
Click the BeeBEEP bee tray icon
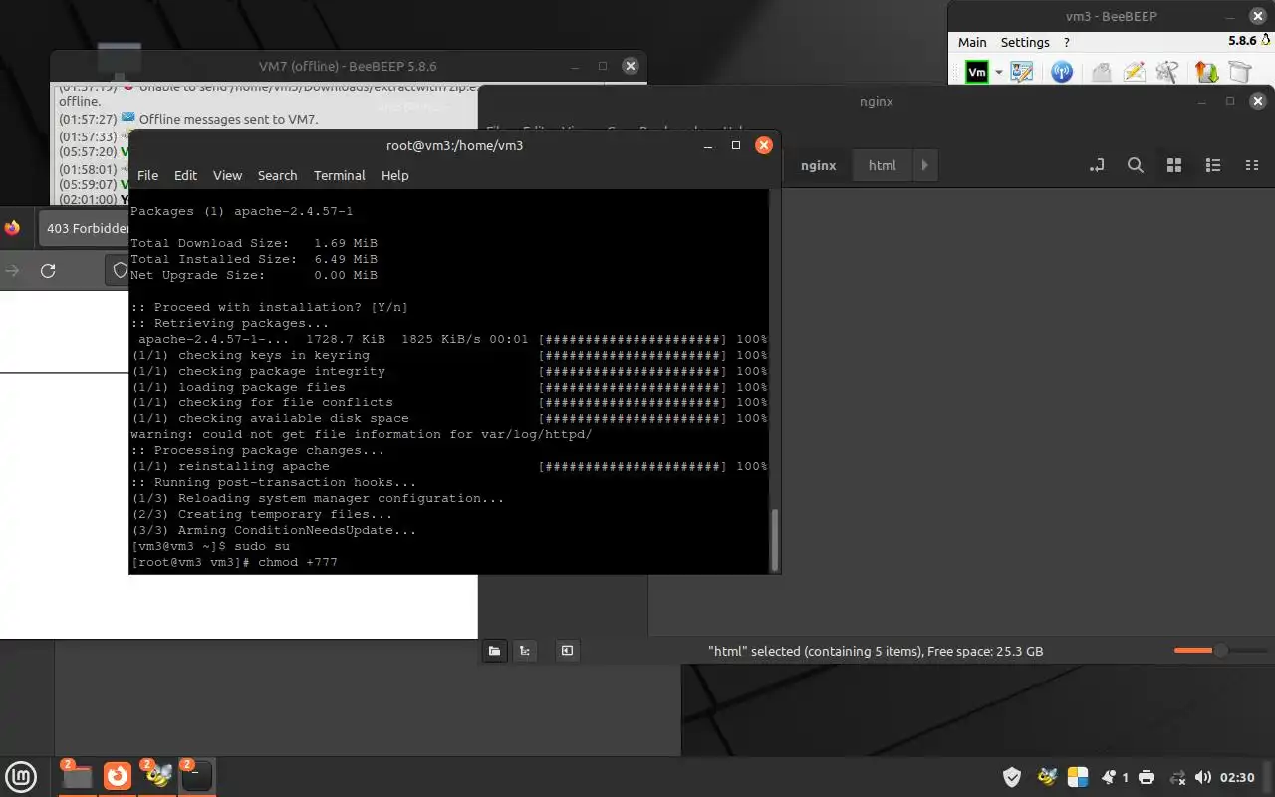pos(1046,777)
